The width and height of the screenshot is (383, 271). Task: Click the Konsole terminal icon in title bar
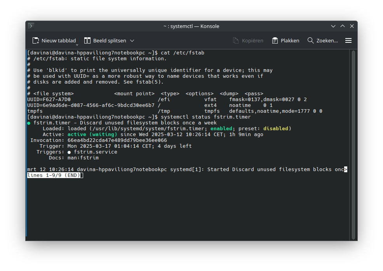pos(31,26)
